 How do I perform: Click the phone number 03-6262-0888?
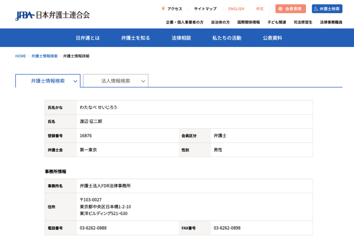93,228
